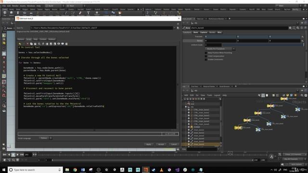Viewport: 308px width, 173px height.
Task: Open the Save To path dropdown arrow
Action: [x=174, y=28]
